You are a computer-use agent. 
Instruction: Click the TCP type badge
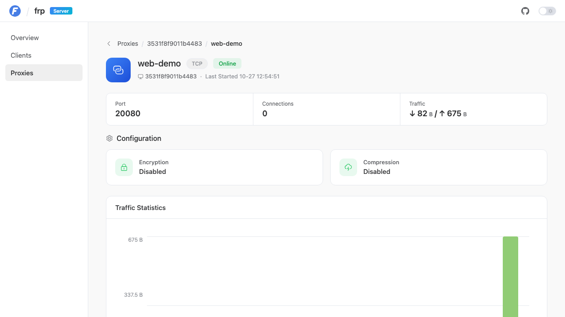[197, 63]
